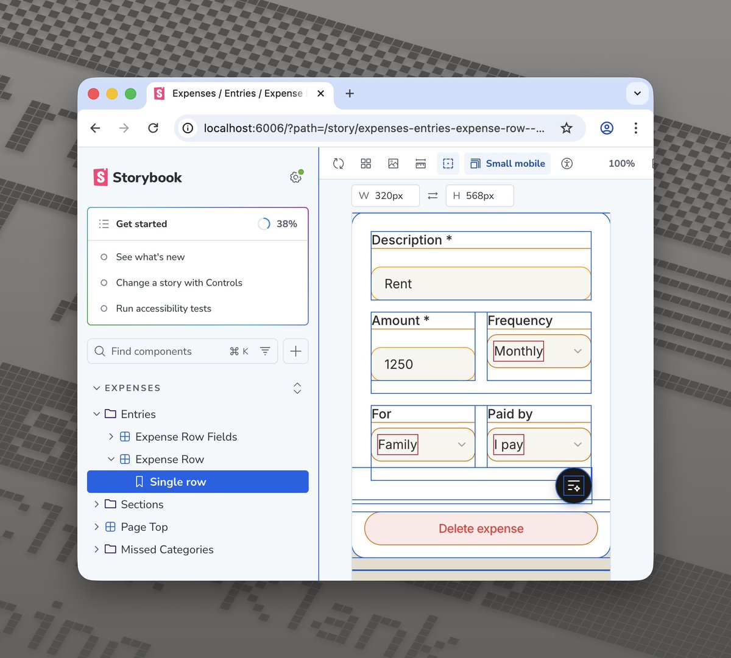This screenshot has width=731, height=658.
Task: Open the Paid by dropdown
Action: tap(539, 444)
